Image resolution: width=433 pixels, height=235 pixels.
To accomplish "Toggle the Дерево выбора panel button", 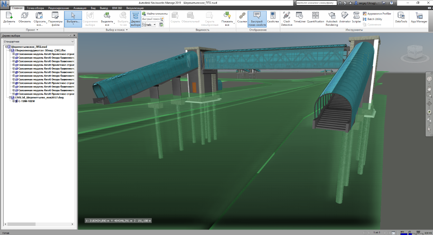I will point(135,19).
